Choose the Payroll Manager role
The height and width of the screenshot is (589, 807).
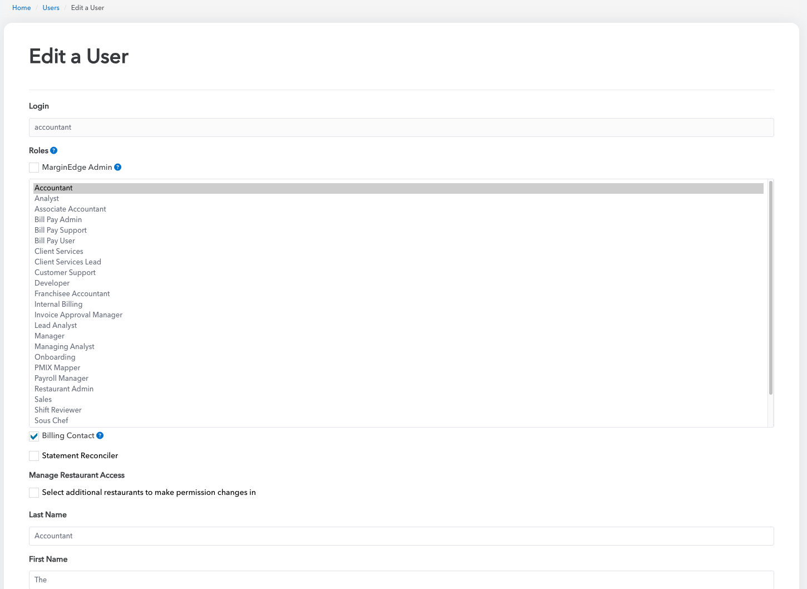(x=61, y=379)
